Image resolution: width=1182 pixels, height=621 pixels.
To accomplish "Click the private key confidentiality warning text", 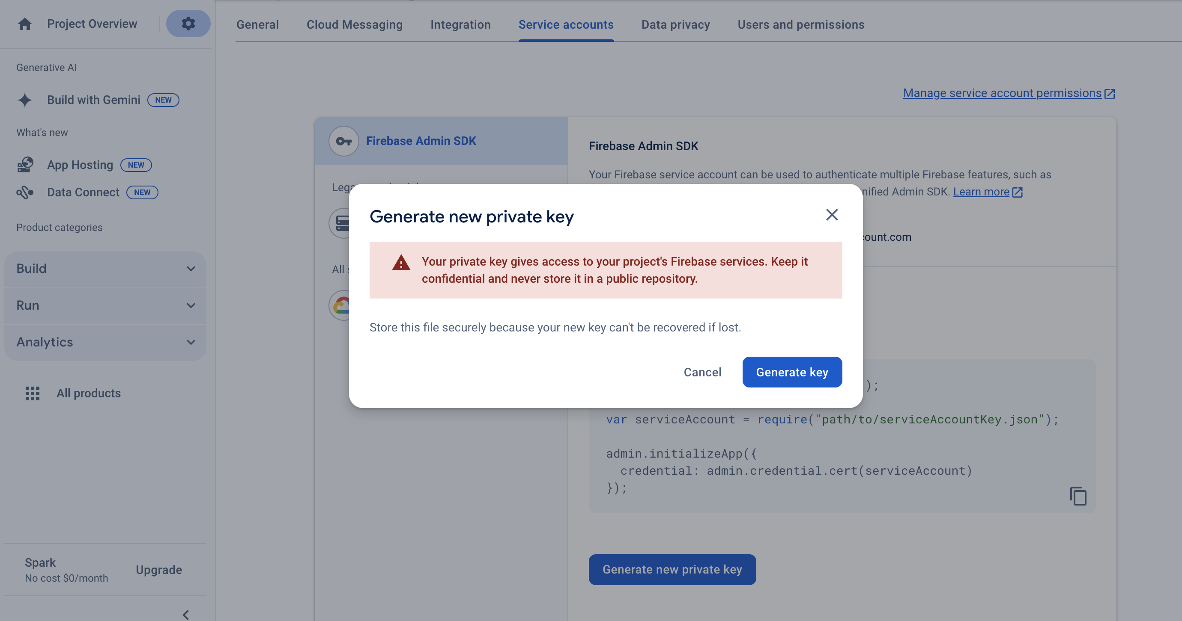I will 615,270.
